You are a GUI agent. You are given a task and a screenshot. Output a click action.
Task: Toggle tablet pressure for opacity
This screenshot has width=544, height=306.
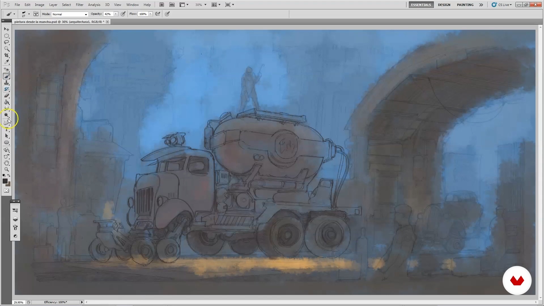pyautogui.click(x=123, y=14)
